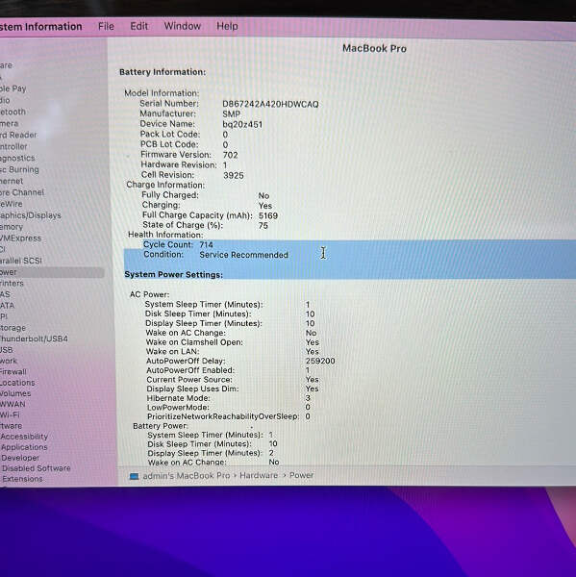This screenshot has width=576, height=577.
Task: Select WWAN in the sidebar
Action: 13,404
